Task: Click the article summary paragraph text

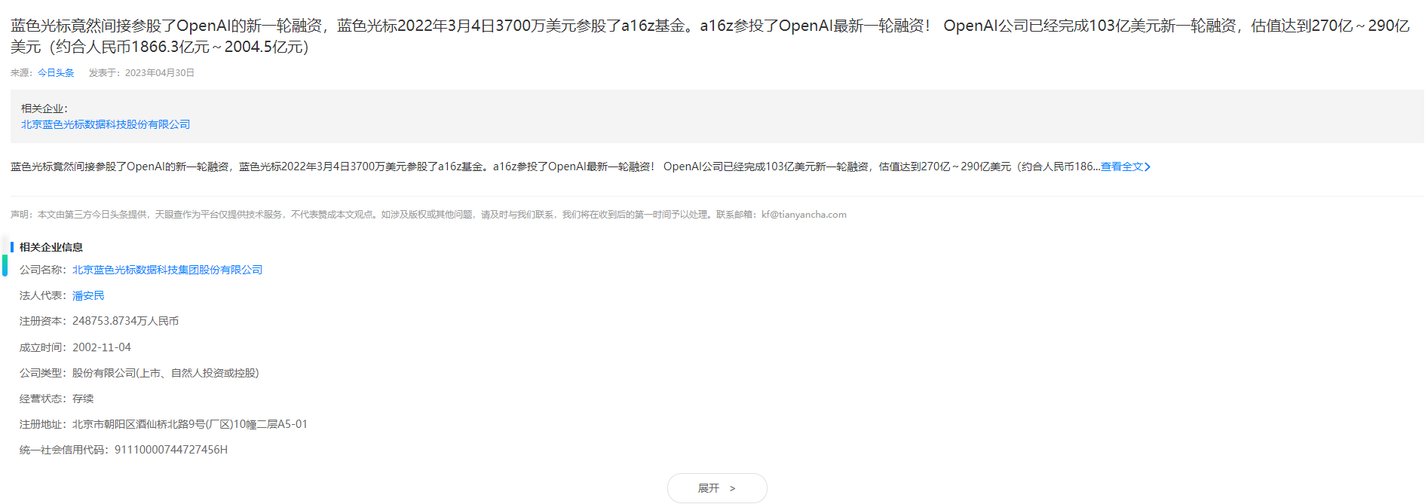Action: [x=555, y=166]
